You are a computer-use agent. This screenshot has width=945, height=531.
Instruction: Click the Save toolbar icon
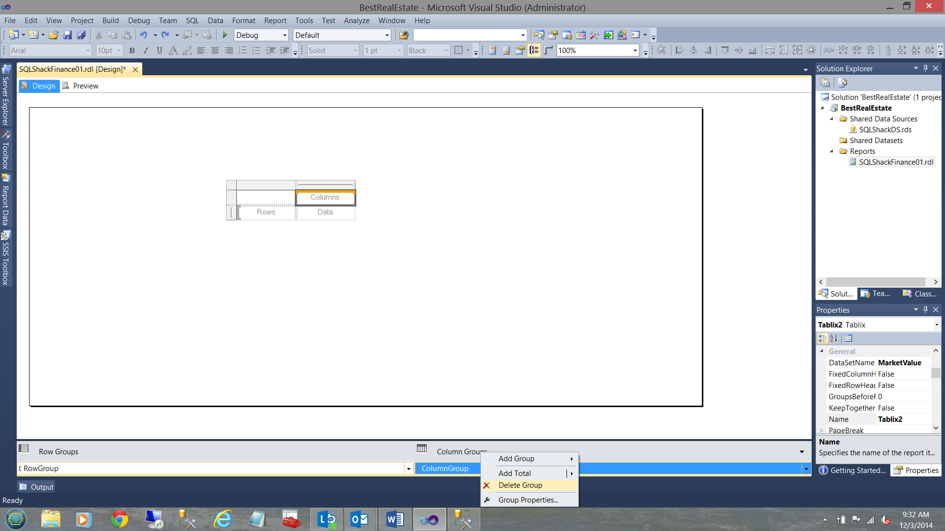(x=67, y=35)
